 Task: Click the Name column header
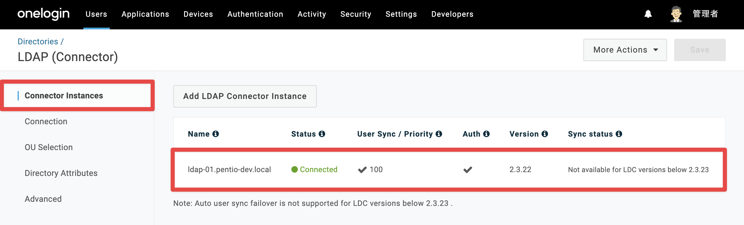(x=199, y=134)
